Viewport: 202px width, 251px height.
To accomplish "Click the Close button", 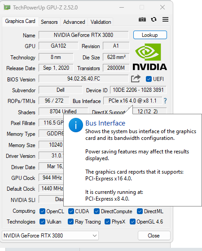I will pyautogui.click(x=154, y=235).
